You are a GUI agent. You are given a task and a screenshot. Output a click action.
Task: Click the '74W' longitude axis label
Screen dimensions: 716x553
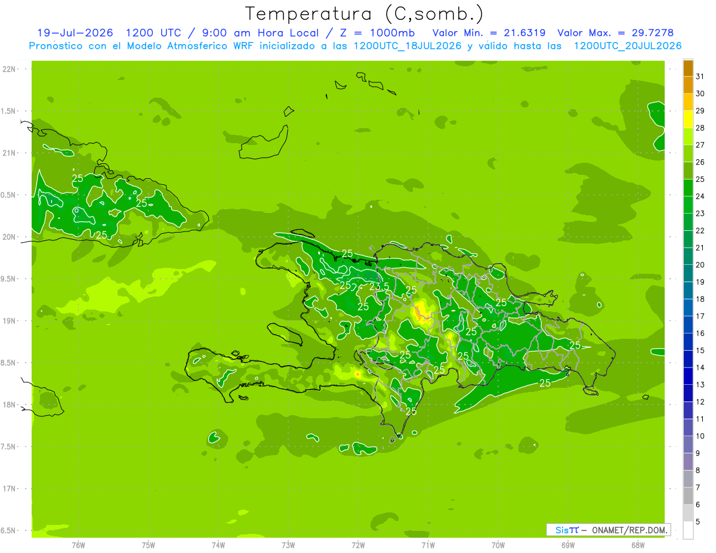click(x=218, y=545)
